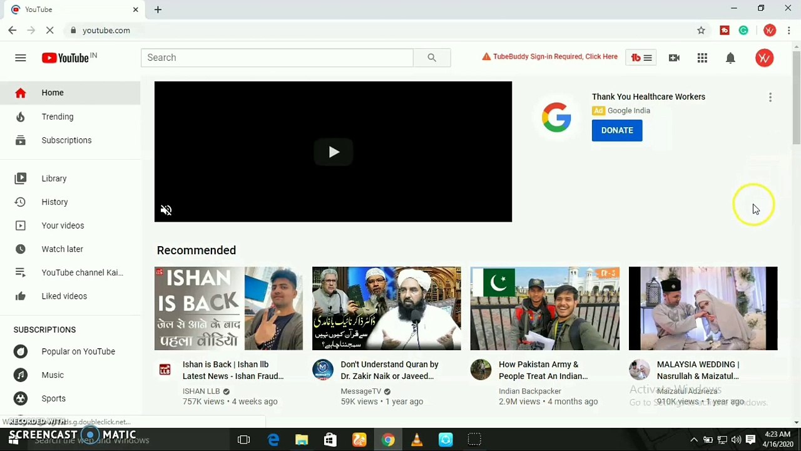Screen dimensions: 801x451
Task: Open Popular on YouTube subscription
Action: pos(70,351)
